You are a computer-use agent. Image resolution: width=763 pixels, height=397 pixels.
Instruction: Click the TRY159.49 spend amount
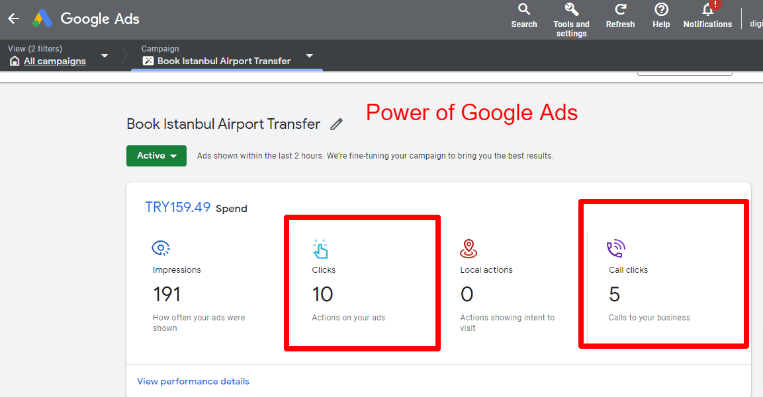click(177, 207)
